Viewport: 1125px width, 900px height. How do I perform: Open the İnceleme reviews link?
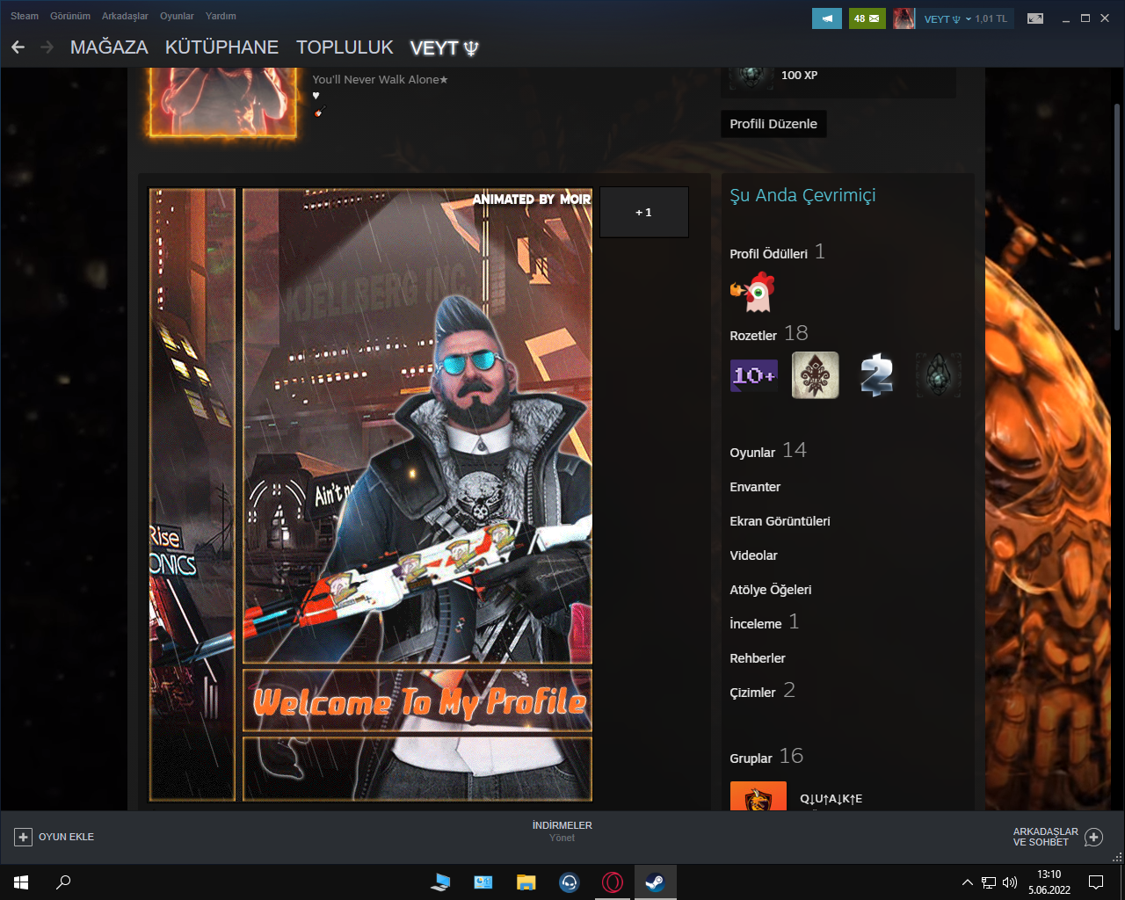[764, 623]
